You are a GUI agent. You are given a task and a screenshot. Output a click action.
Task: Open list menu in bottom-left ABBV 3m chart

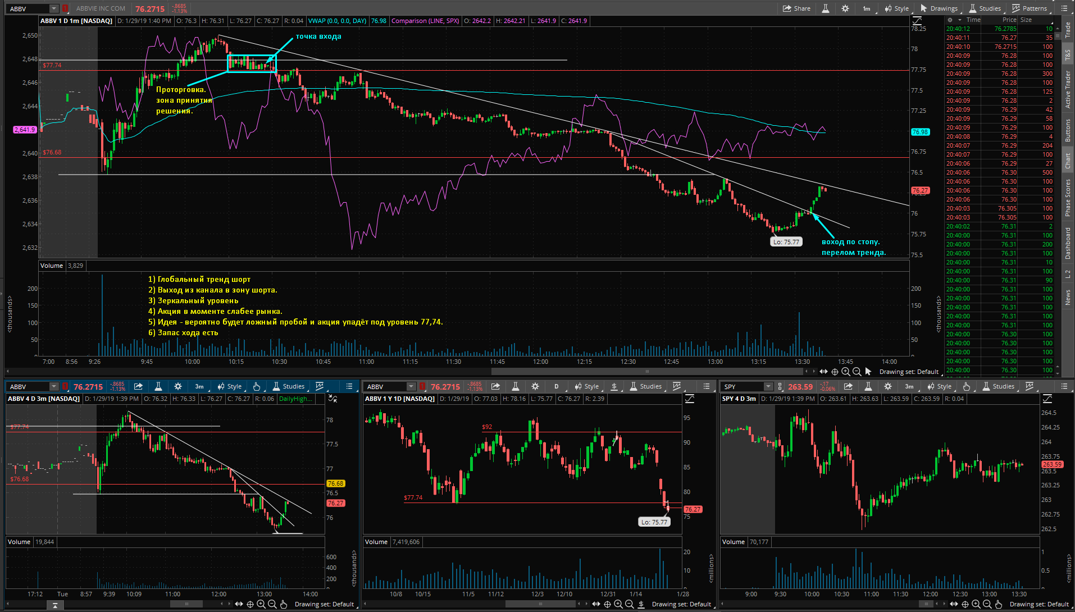349,386
